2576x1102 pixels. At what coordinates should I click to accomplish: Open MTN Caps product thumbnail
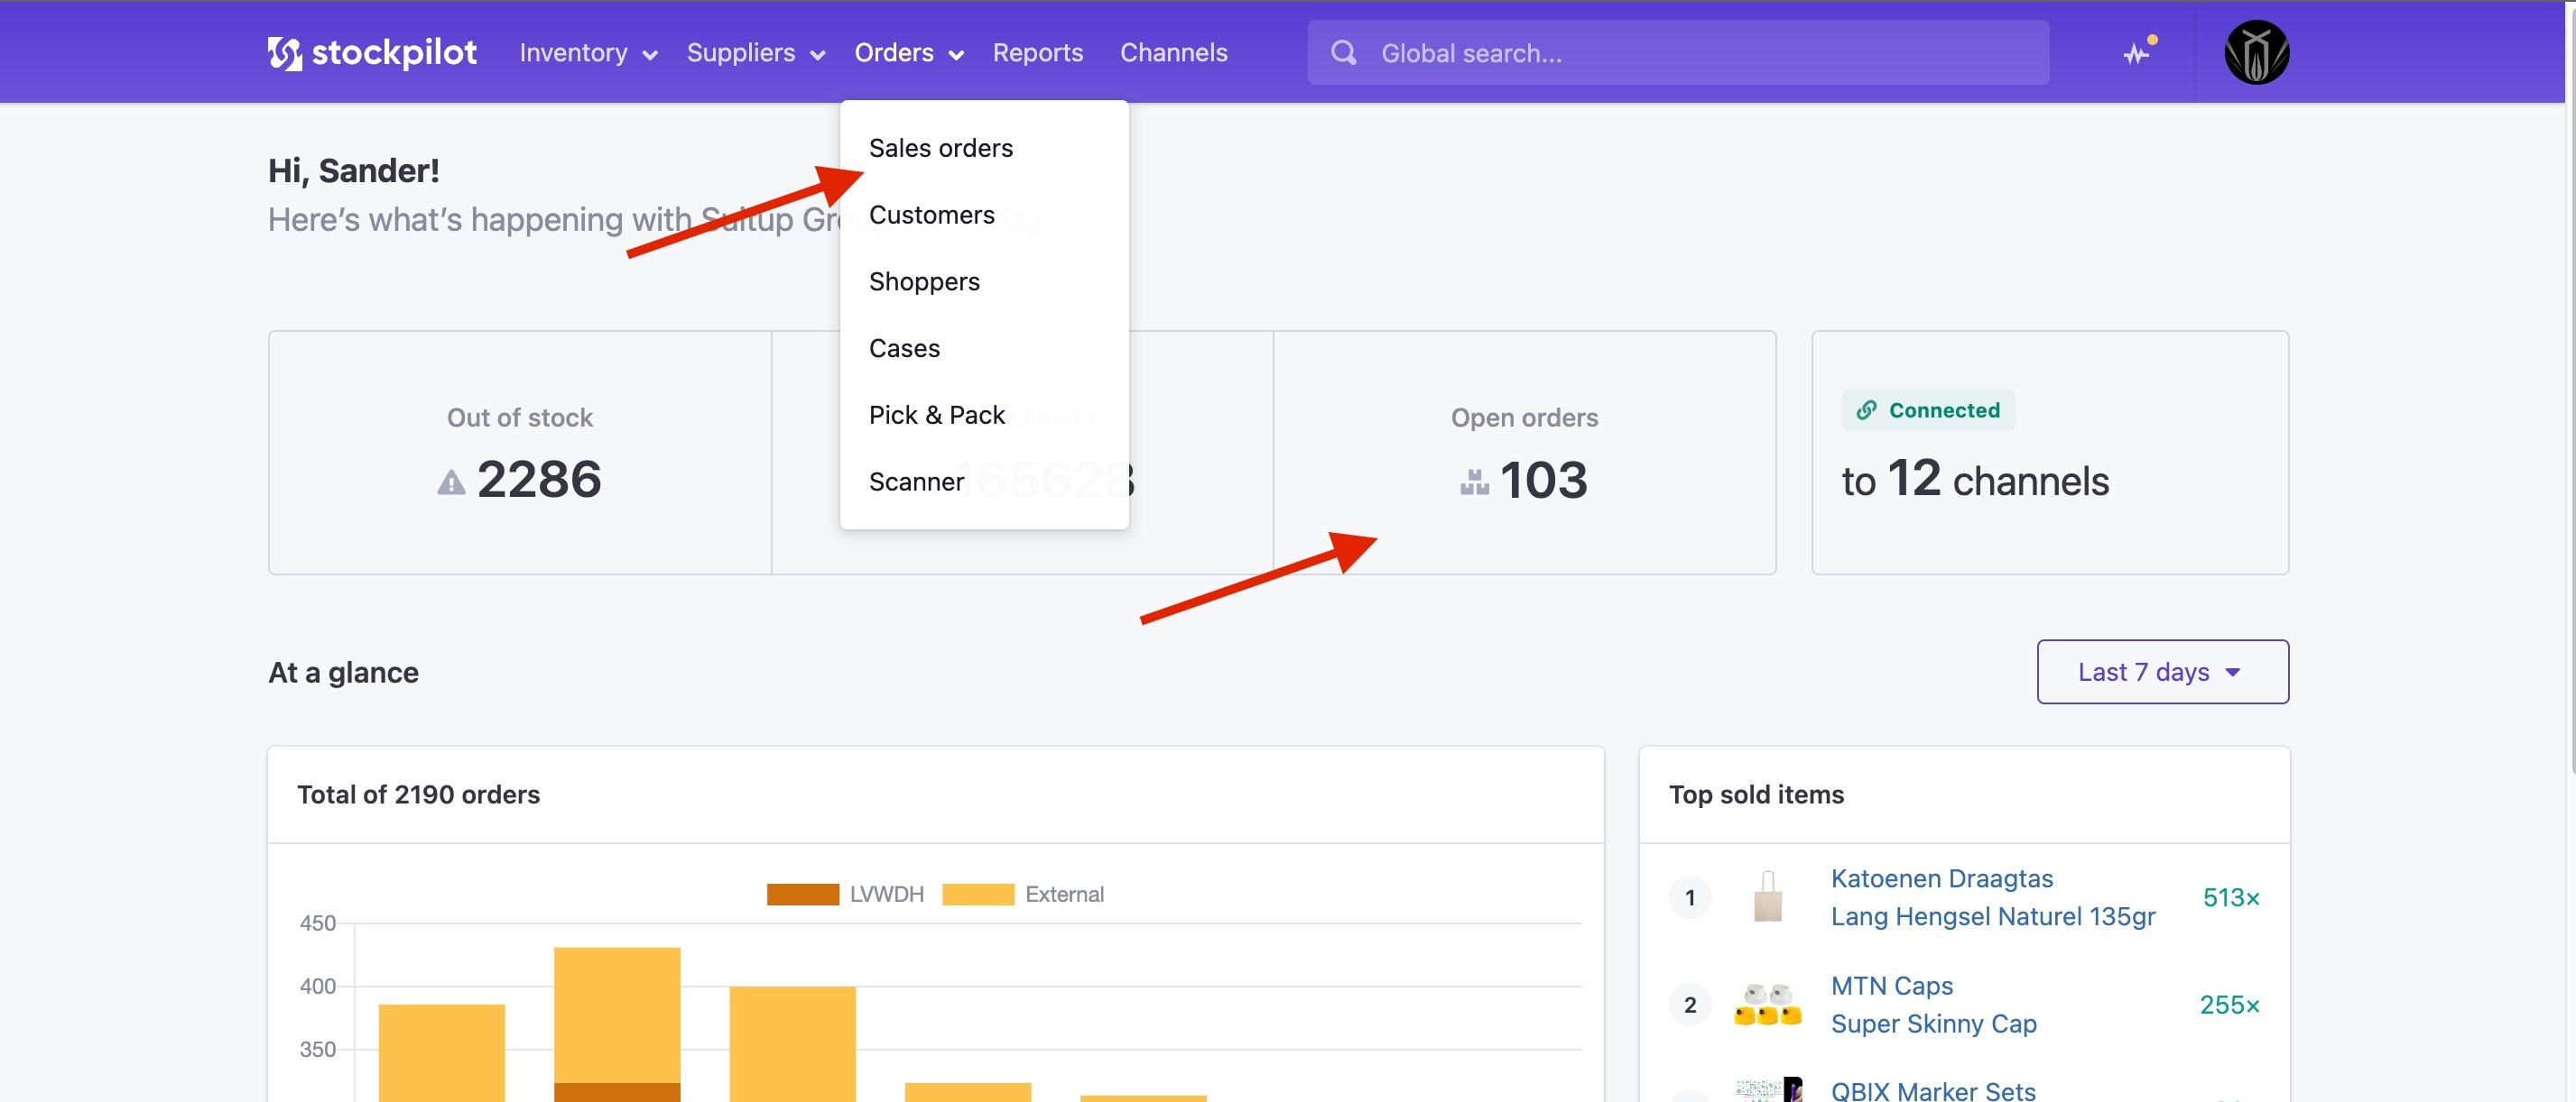(x=1767, y=1004)
